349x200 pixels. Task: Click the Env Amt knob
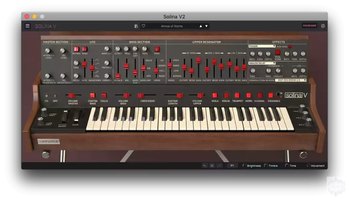pos(135,49)
